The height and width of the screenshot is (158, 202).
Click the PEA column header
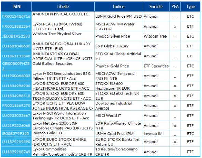pyautogui.click(x=175, y=6)
